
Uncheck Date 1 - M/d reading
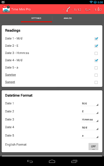[96, 39]
